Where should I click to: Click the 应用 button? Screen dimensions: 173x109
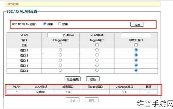[x=137, y=24]
